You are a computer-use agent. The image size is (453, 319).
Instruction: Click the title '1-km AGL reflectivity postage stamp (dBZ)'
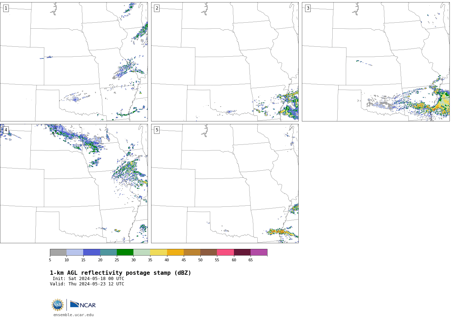tap(120, 273)
